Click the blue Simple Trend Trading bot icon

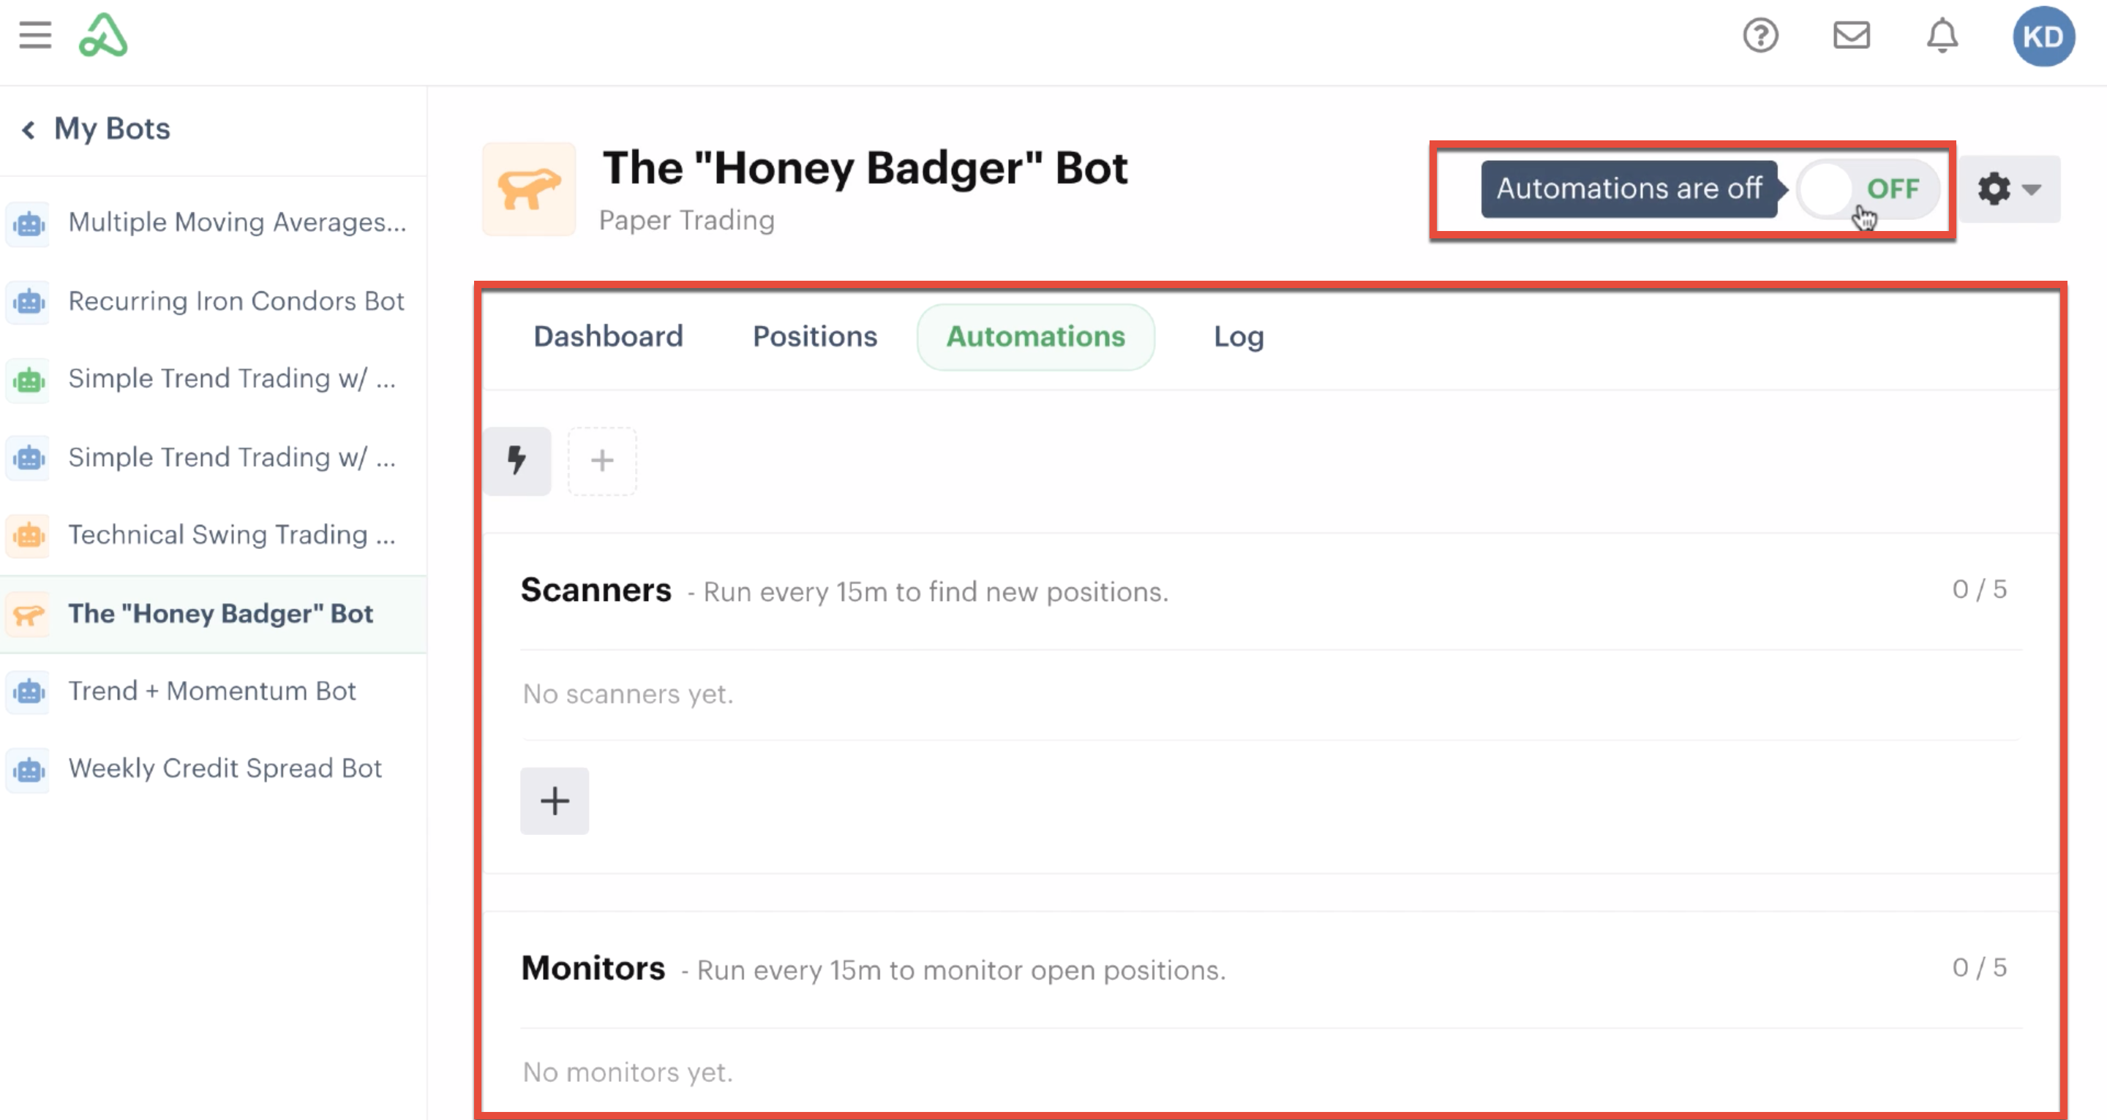29,458
